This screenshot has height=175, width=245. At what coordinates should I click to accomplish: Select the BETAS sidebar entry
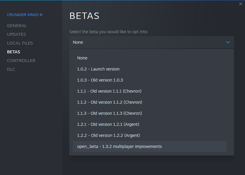13,52
